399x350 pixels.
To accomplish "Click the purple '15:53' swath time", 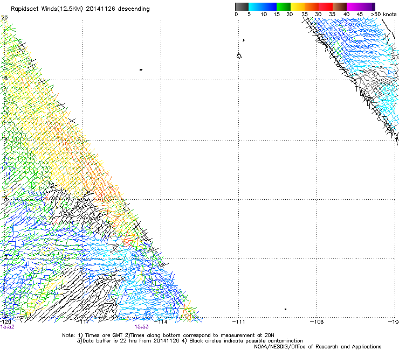I will coord(141,327).
